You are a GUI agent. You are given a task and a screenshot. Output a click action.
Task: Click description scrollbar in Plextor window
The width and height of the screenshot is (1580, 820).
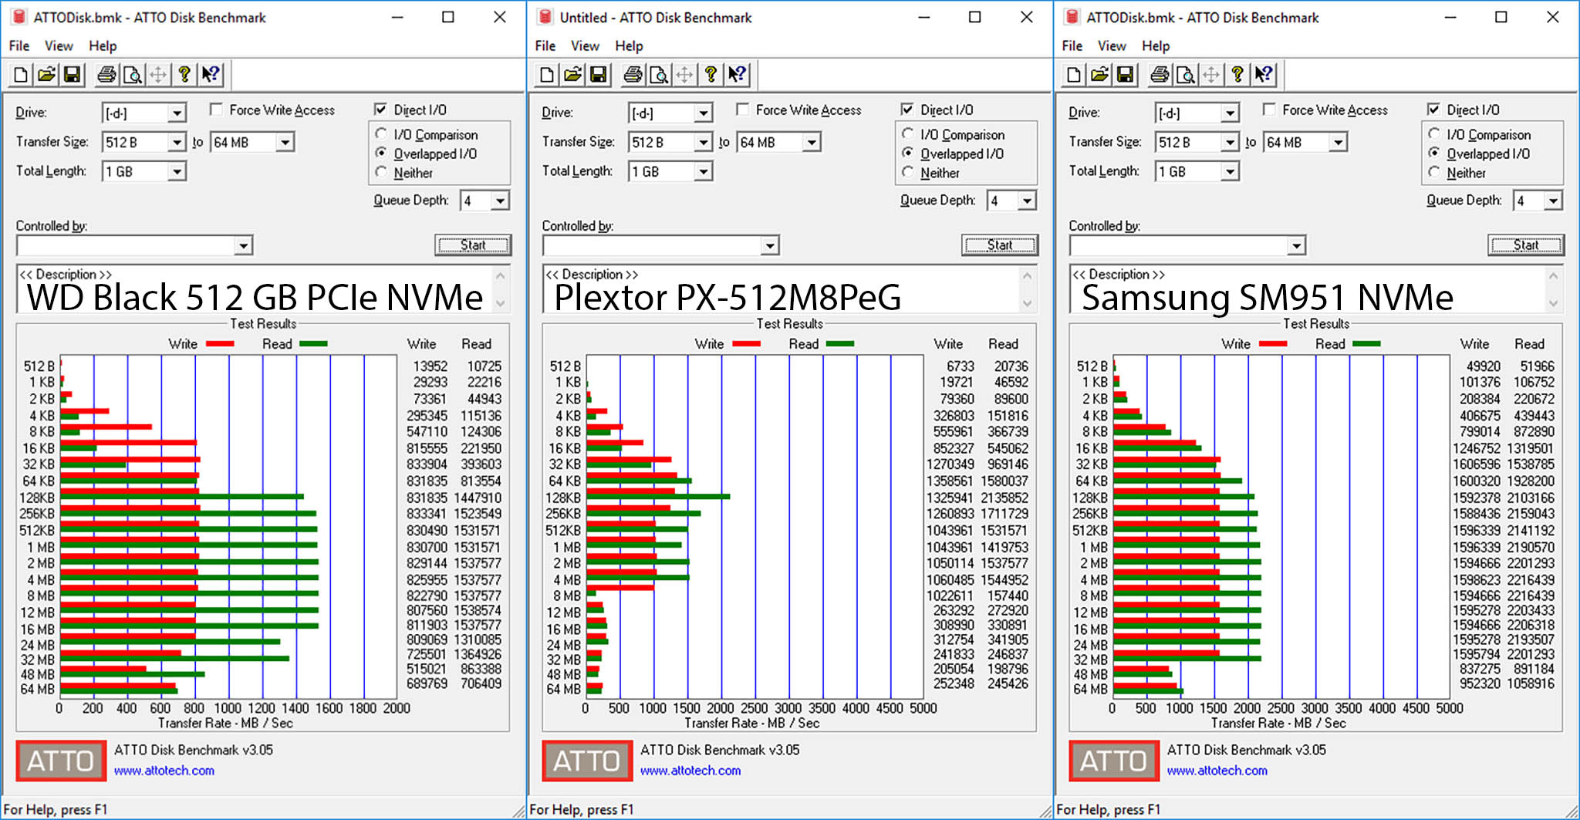1027,289
